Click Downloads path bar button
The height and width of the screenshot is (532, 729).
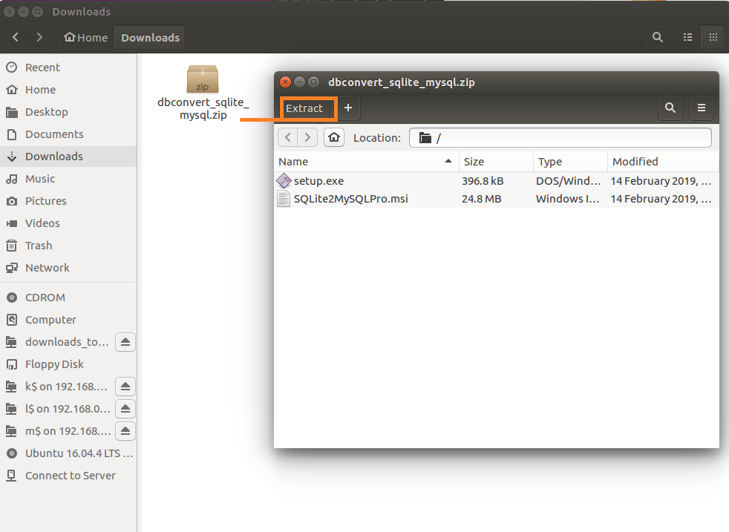(150, 37)
